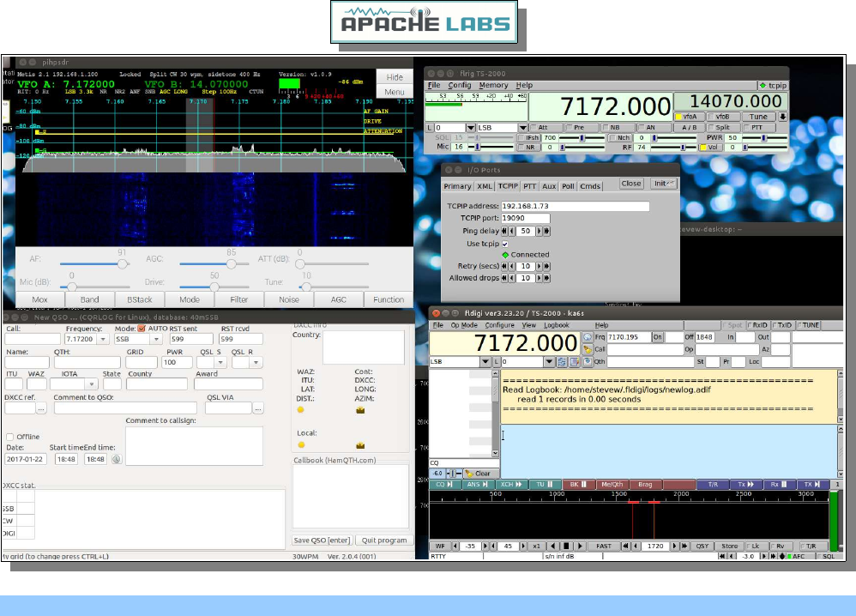The width and height of the screenshot is (856, 616).
Task: Click the double-left arrow of Ping delay
Action: coord(504,231)
